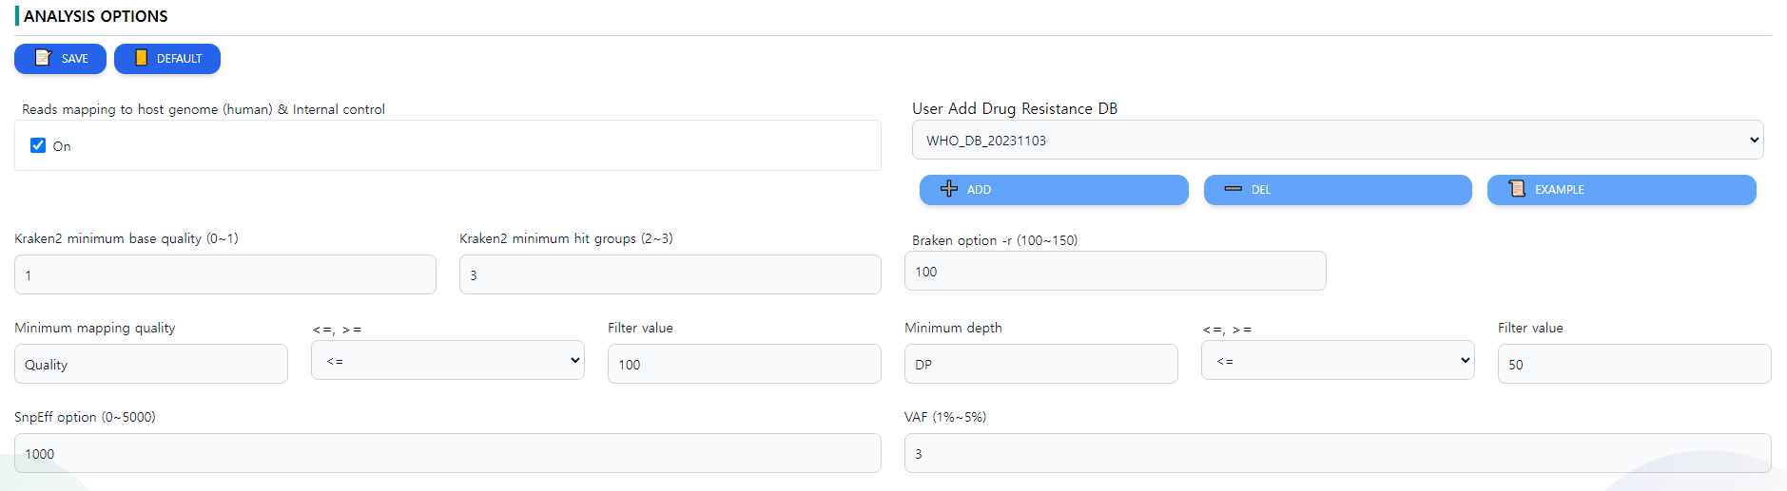Click the Minimum depth DP field
The image size is (1787, 491).
(1041, 364)
